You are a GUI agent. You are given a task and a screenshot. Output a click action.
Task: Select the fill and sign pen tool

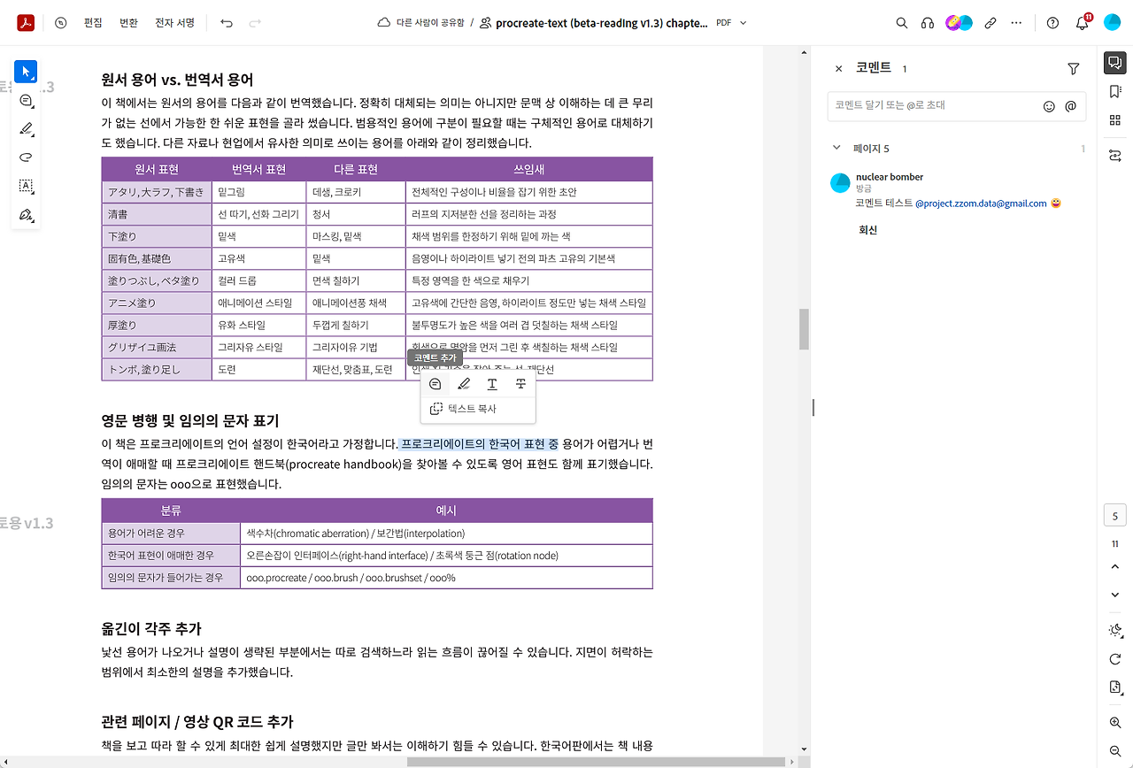pyautogui.click(x=26, y=215)
